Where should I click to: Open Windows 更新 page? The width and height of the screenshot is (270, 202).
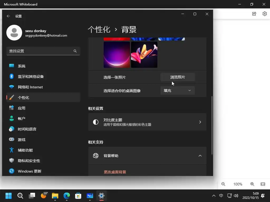(43, 171)
